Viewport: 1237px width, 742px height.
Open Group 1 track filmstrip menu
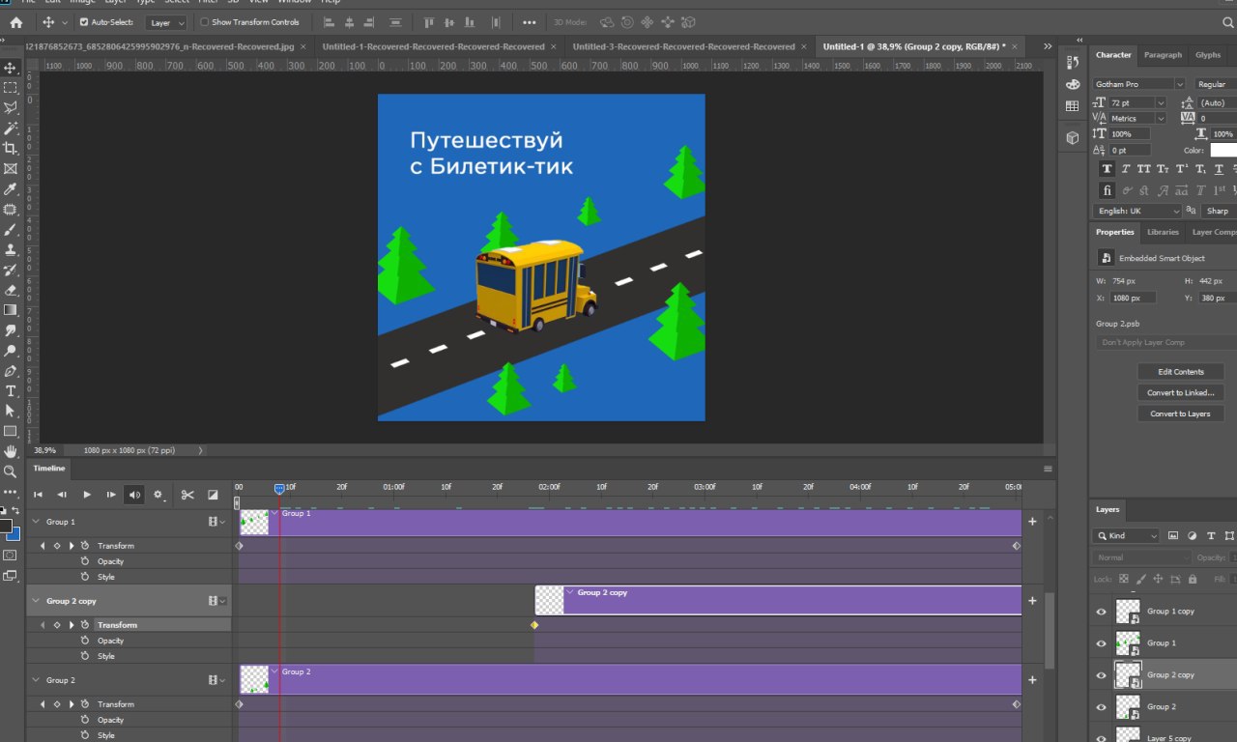(216, 522)
